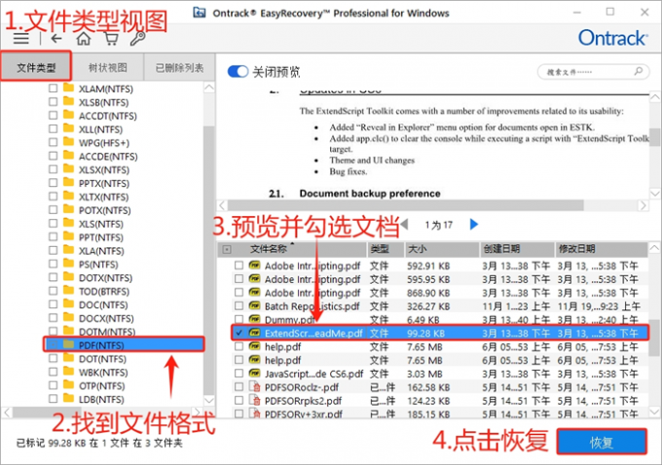The height and width of the screenshot is (465, 662).
Task: Select the first help.pdf 6月 05 row size
Action: [424, 347]
